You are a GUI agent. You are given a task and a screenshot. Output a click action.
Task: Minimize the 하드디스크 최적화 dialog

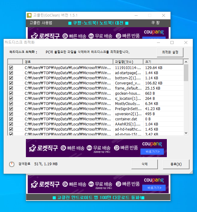tap(158, 43)
